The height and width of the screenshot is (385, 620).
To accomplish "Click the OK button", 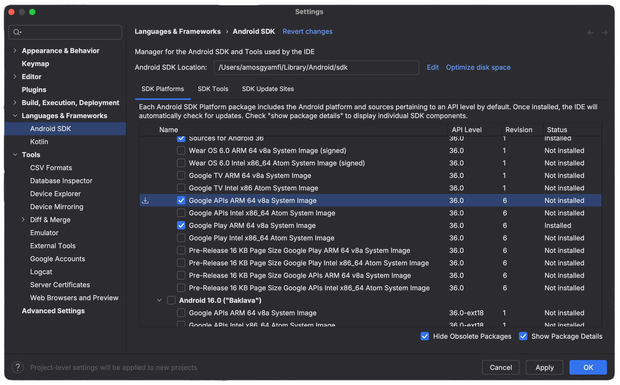I will pyautogui.click(x=588, y=367).
